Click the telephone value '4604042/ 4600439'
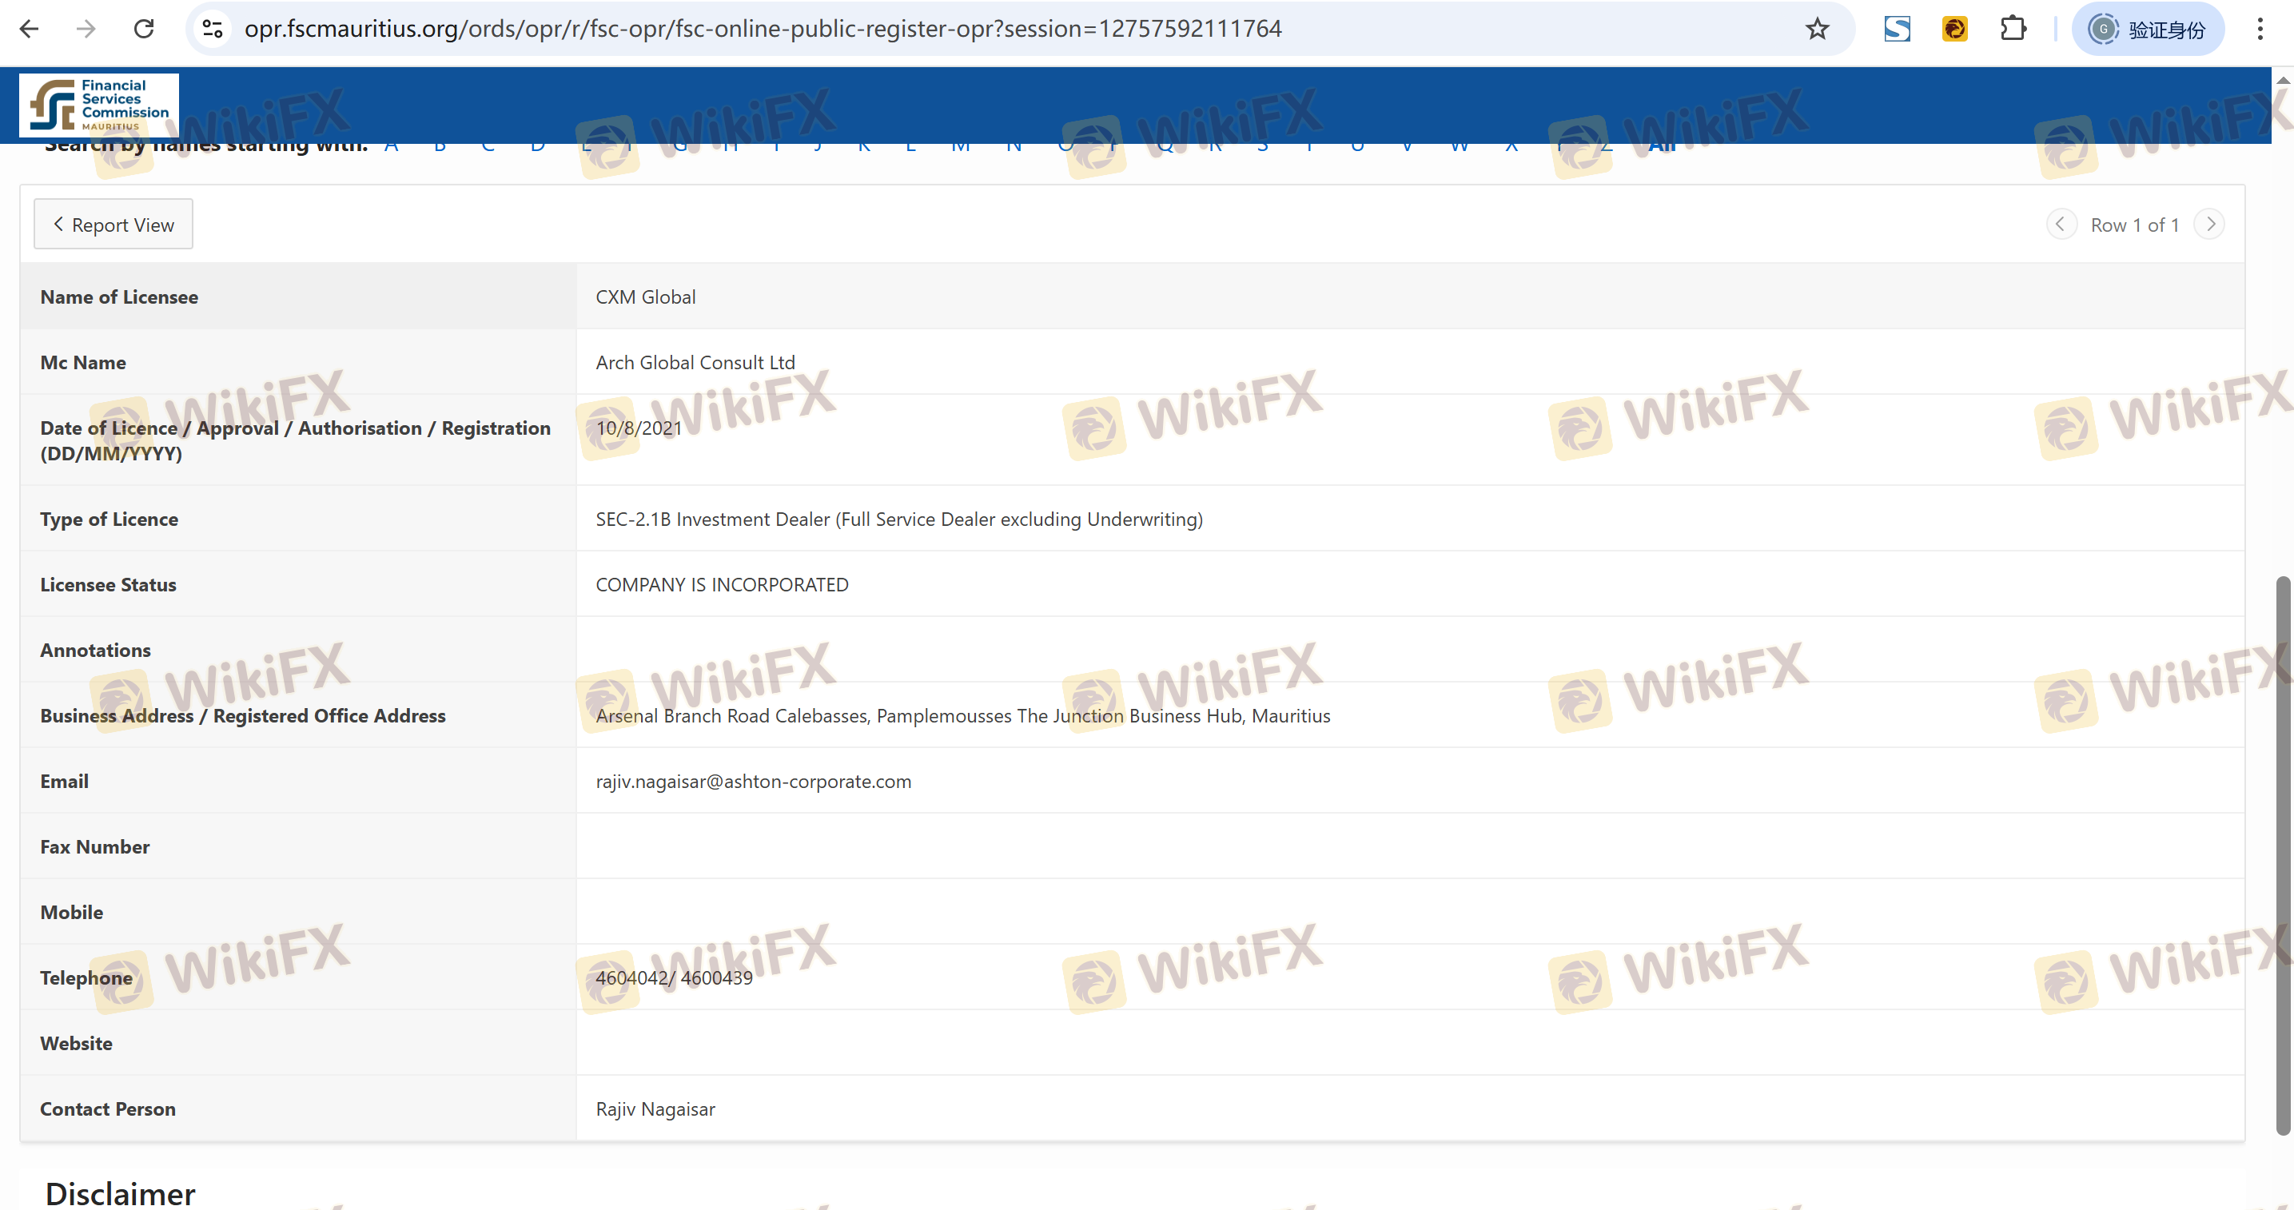 [x=674, y=977]
